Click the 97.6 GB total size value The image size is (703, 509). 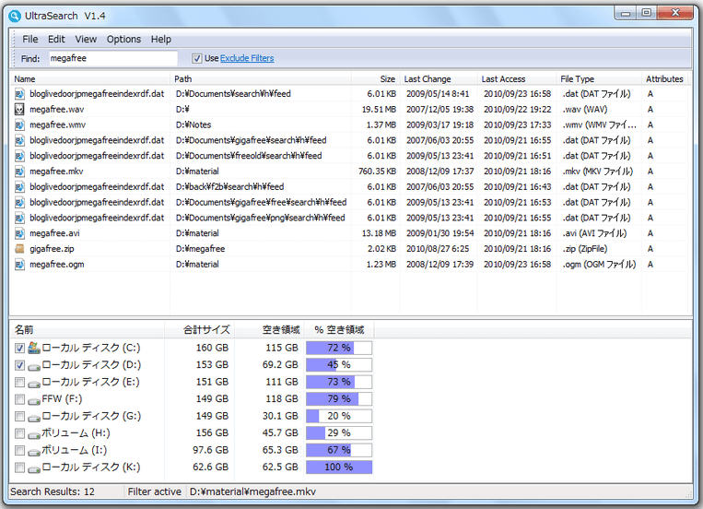pos(211,450)
